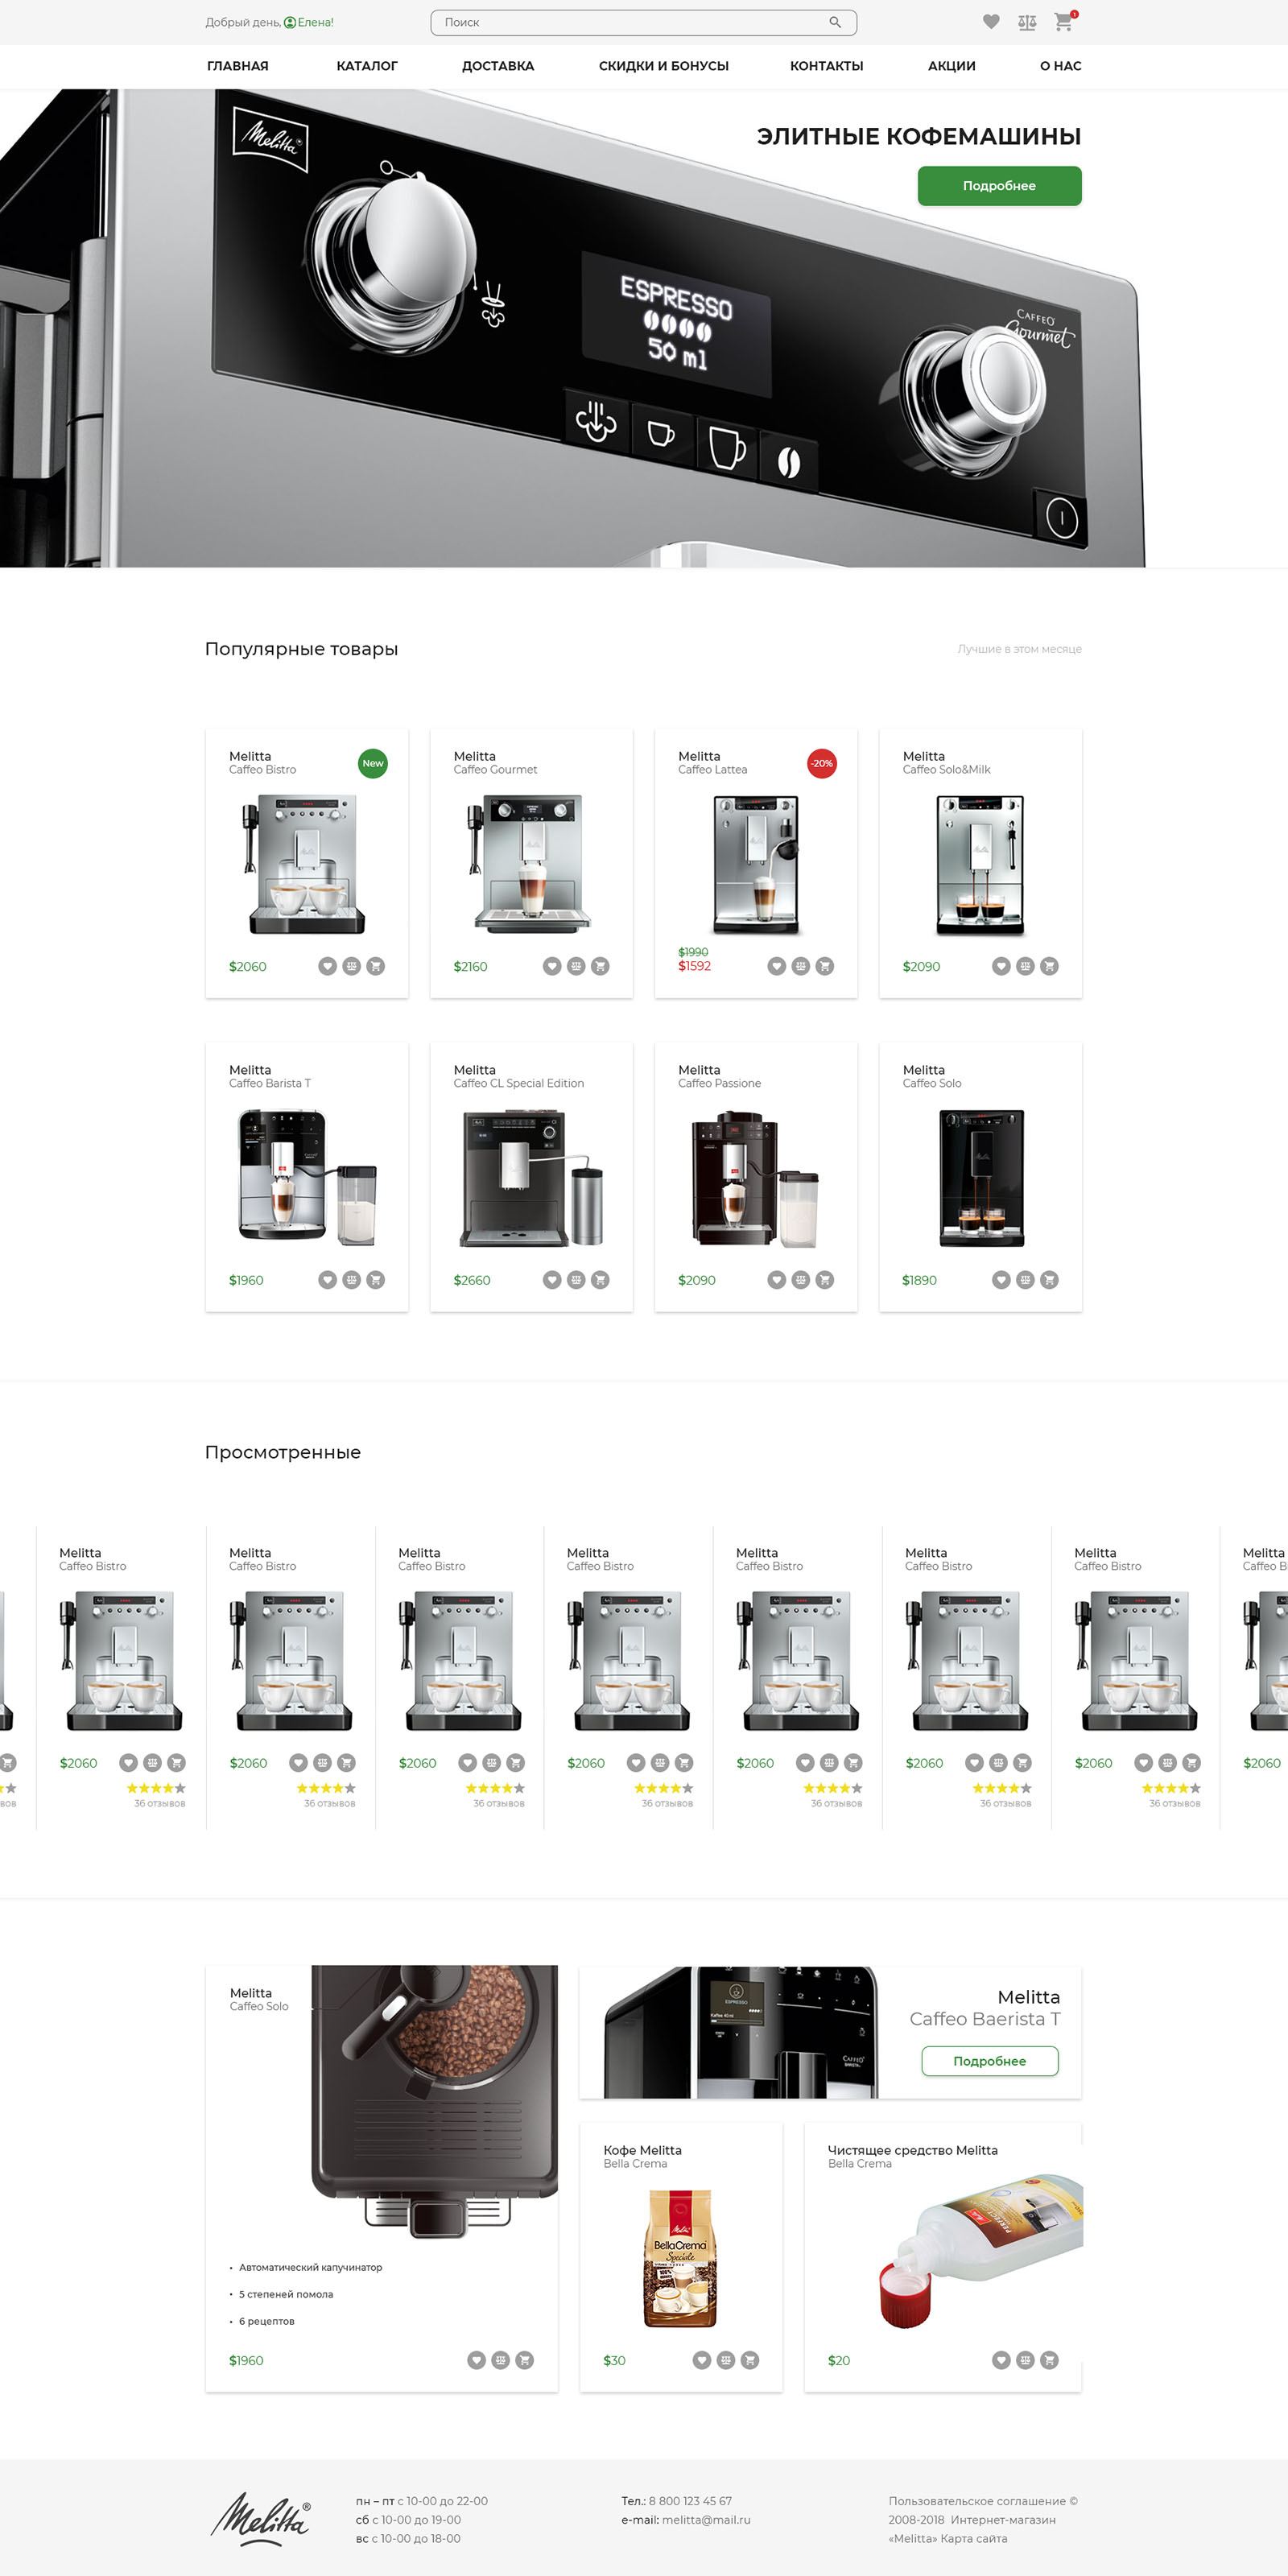Open the Caffeo Lattea product image
This screenshot has height=2576, width=1288.
coord(756,865)
